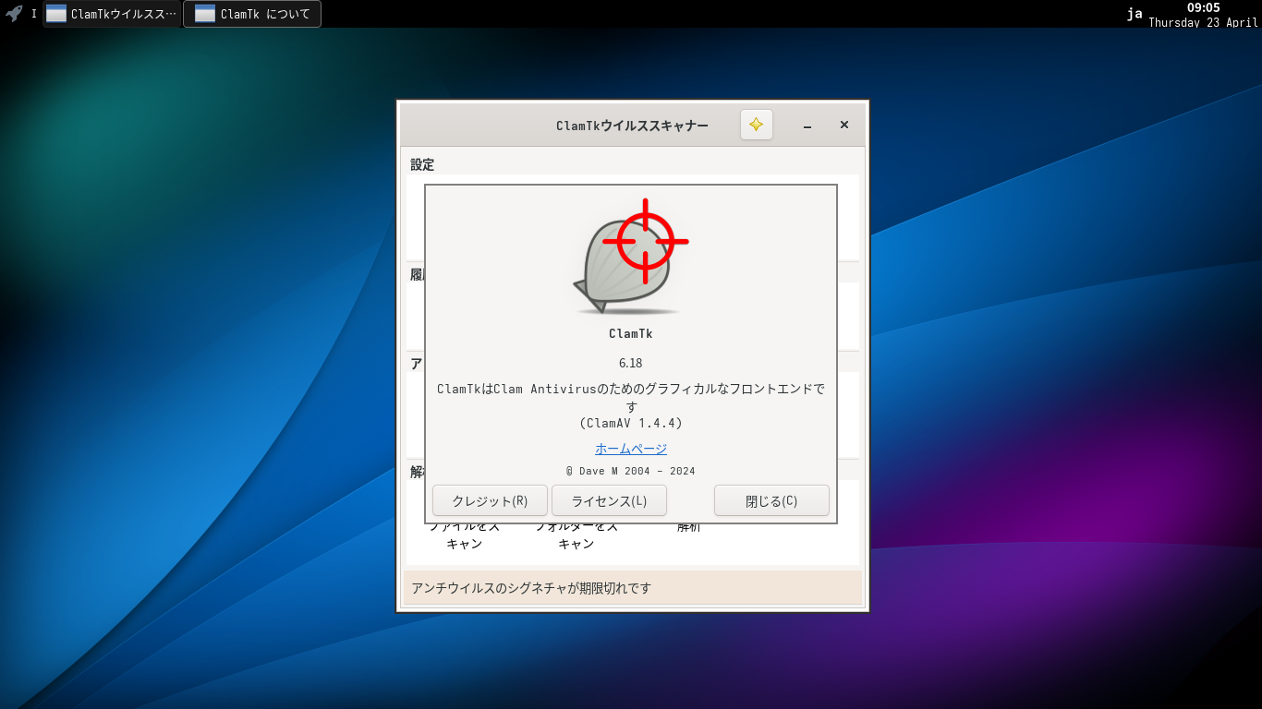Click the 'ja' keyboard layout indicator
This screenshot has height=709, width=1262.
(x=1135, y=14)
